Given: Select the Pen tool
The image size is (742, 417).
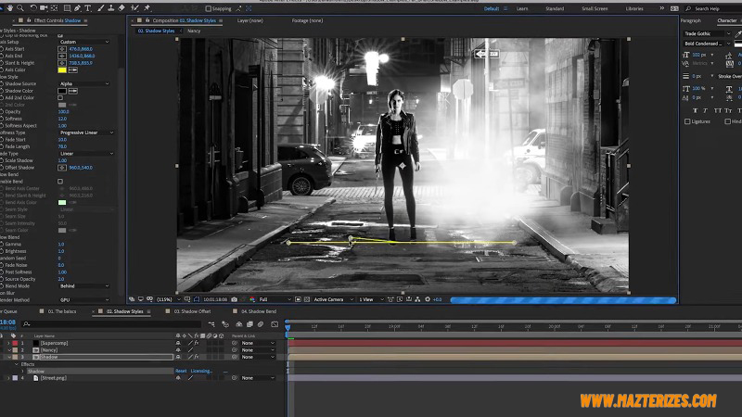Looking at the screenshot, I should pos(78,8).
